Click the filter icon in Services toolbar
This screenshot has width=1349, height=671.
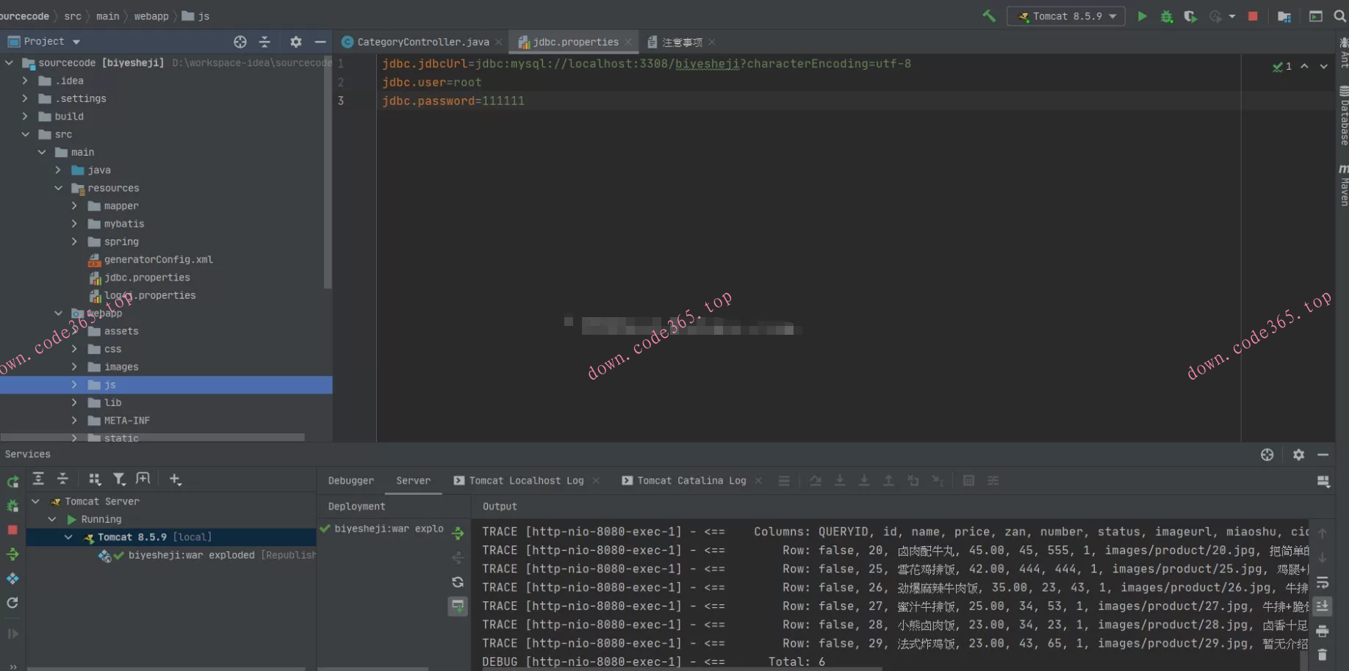click(x=118, y=479)
